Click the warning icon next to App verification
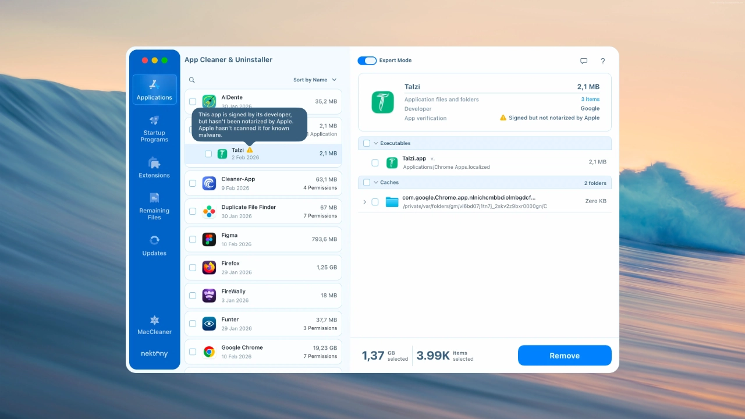 (503, 118)
